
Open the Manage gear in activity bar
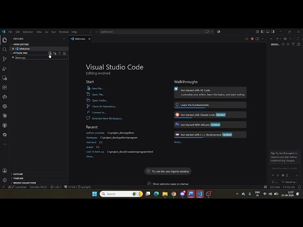5,180
